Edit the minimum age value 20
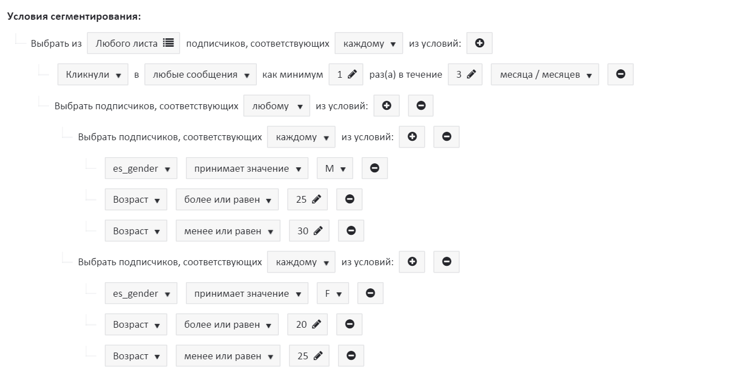This screenshot has height=379, width=743. [308, 324]
